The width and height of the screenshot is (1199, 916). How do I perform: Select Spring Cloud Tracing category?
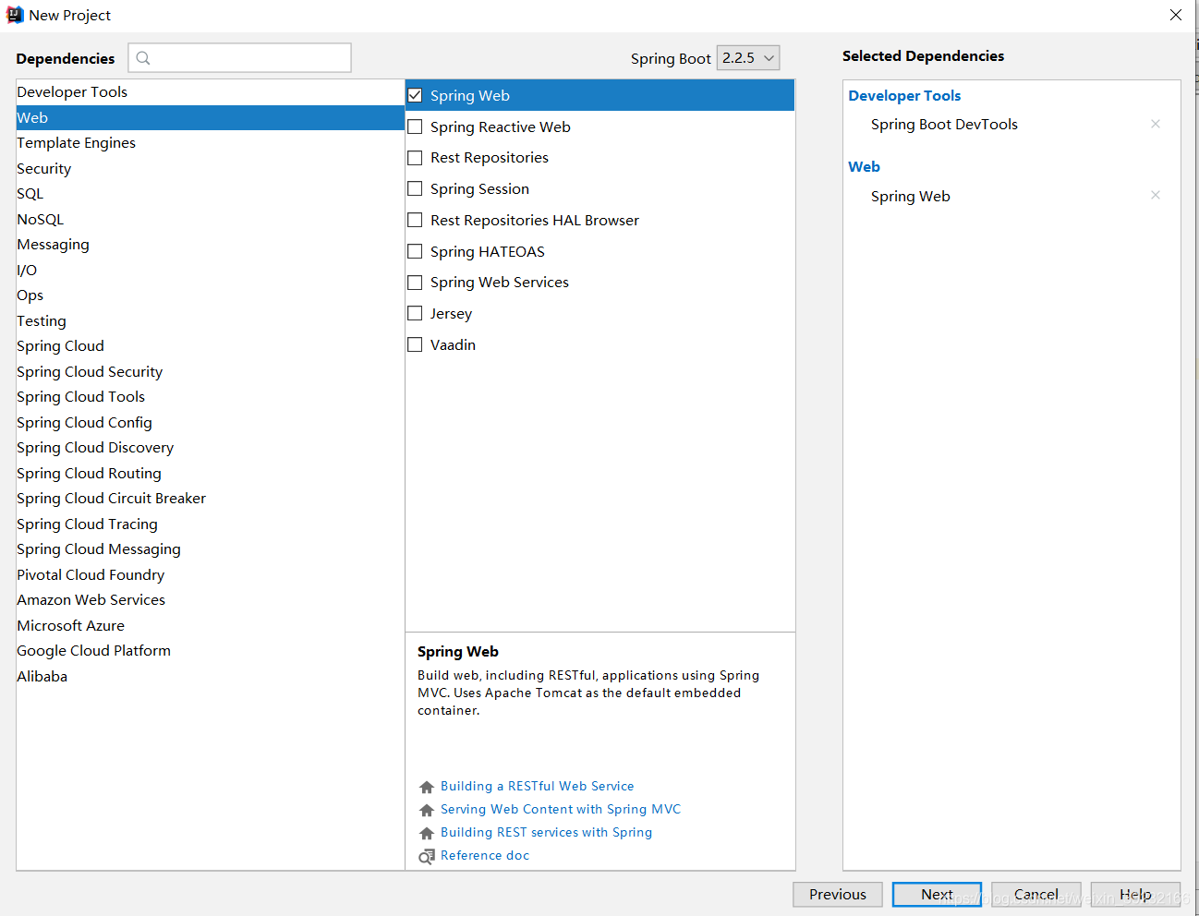(x=211, y=524)
